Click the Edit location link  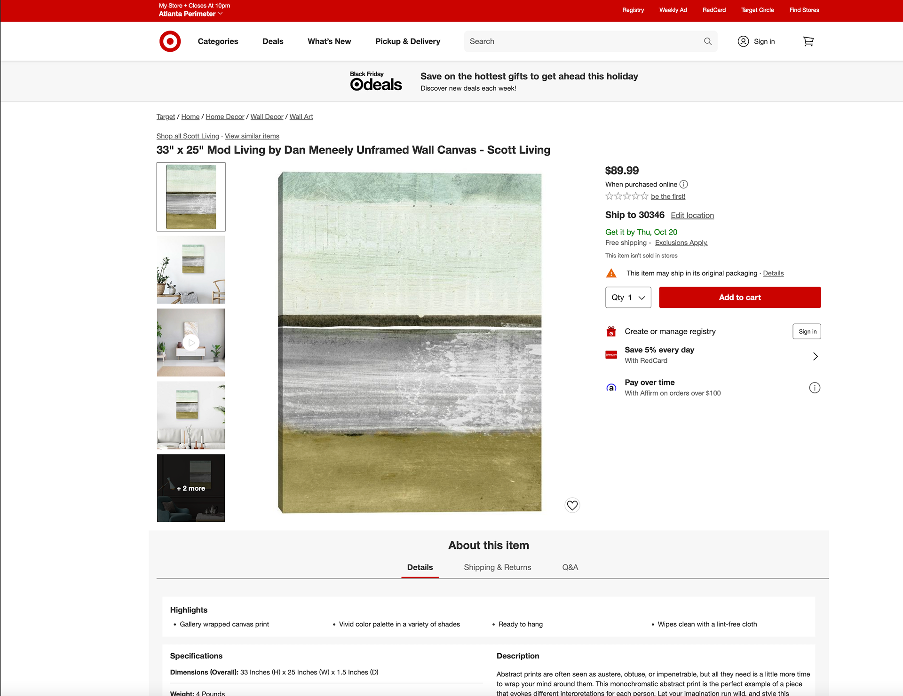[x=692, y=215]
